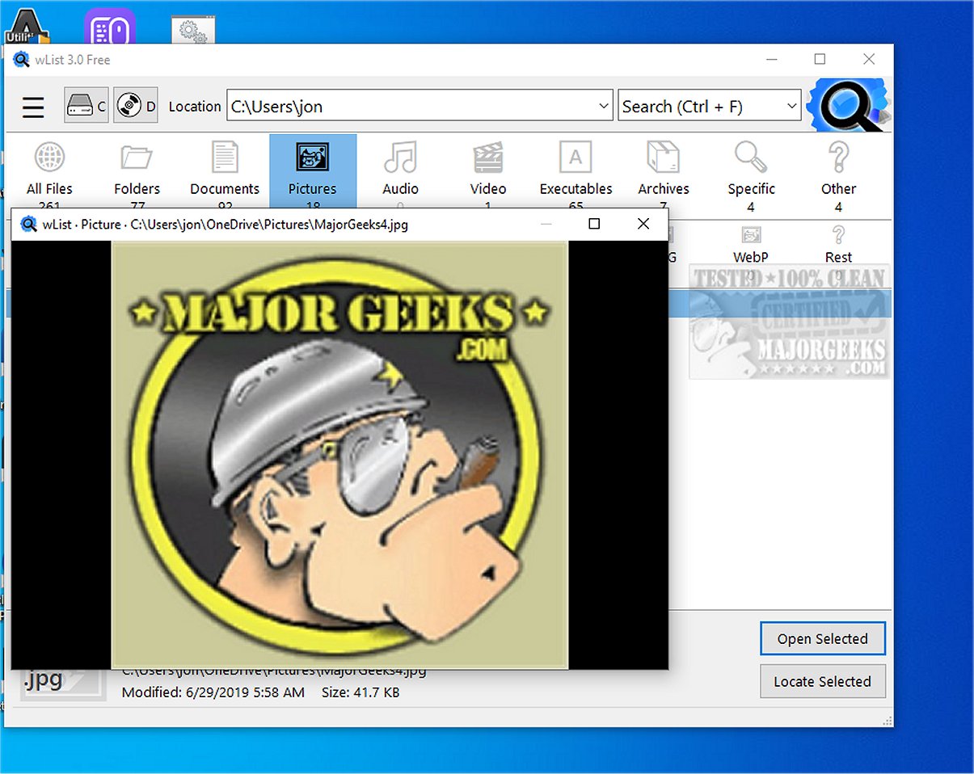Click the large magnifier search icon
The width and height of the screenshot is (974, 774).
click(845, 106)
